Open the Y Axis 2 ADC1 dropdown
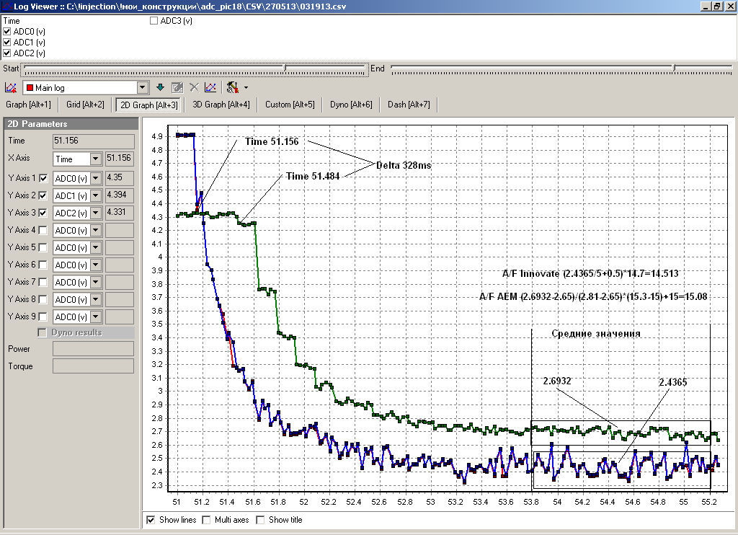This screenshot has width=738, height=535. click(x=95, y=195)
